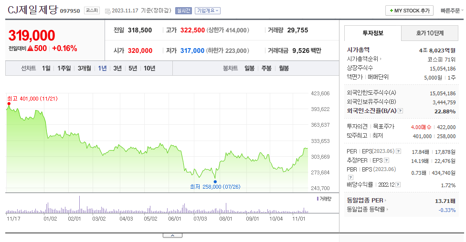This screenshot has width=466, height=242.
Task: Click the CJ제일제당 company name heading
Action: click(x=32, y=10)
